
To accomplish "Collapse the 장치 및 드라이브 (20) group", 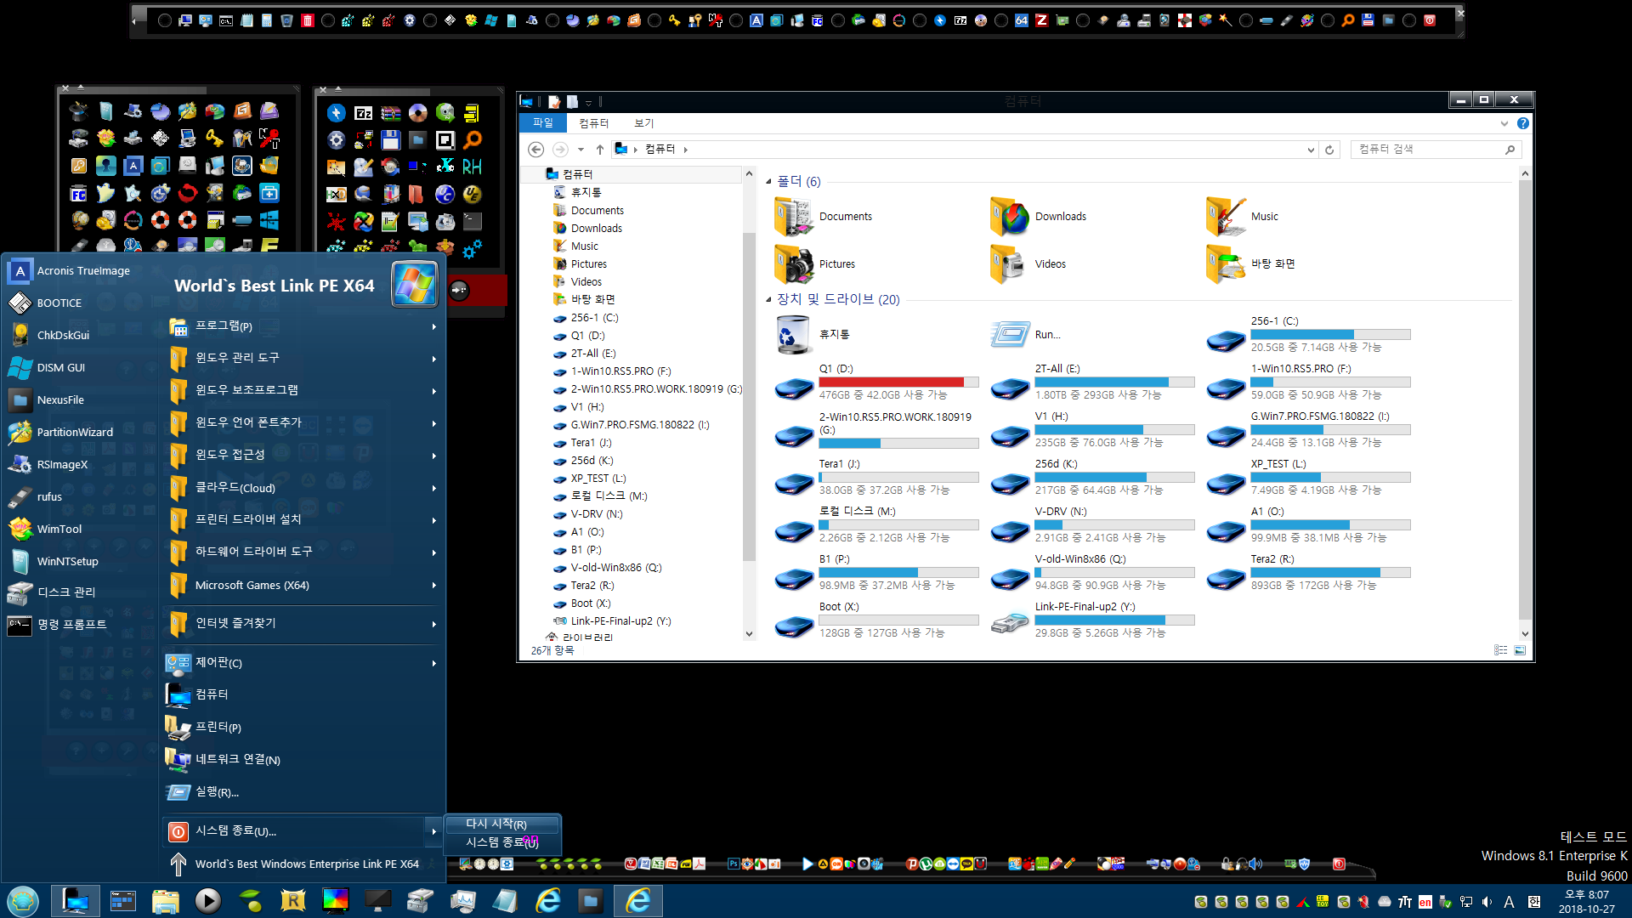I will (x=768, y=299).
